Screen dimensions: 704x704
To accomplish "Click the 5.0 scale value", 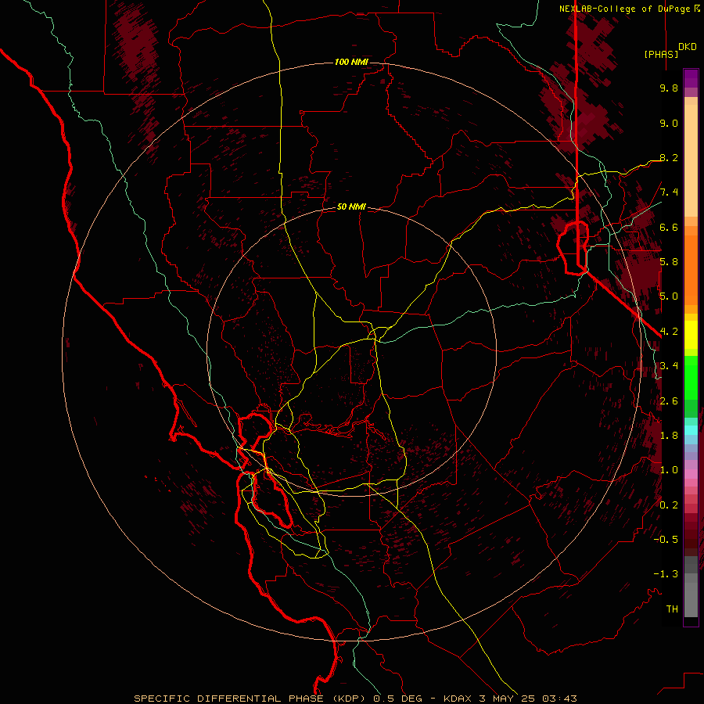I will [x=669, y=296].
